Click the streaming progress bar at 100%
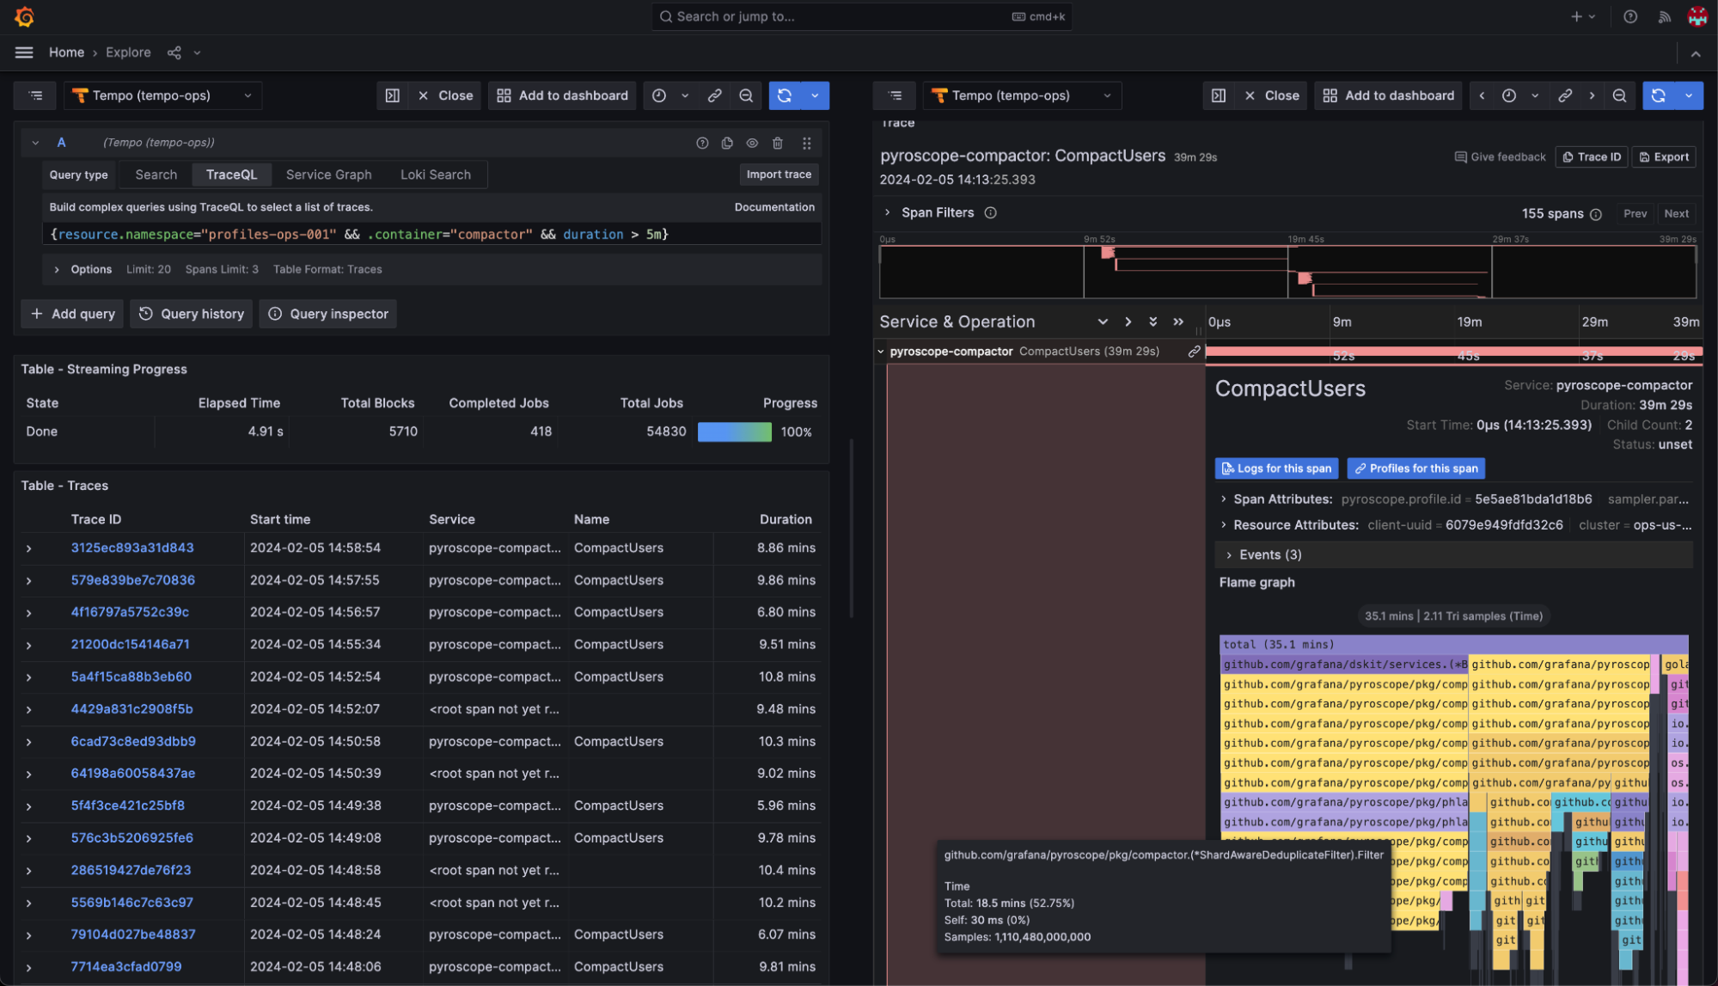 click(x=734, y=432)
